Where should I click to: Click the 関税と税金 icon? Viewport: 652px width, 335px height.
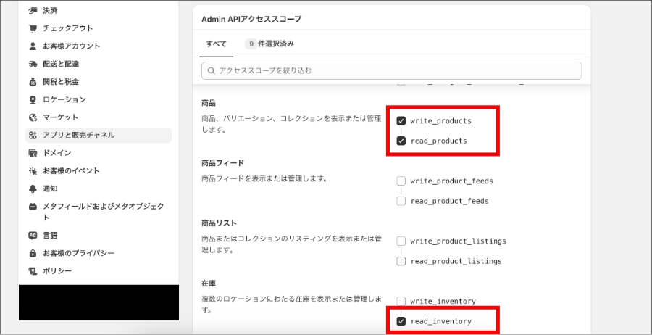point(33,82)
